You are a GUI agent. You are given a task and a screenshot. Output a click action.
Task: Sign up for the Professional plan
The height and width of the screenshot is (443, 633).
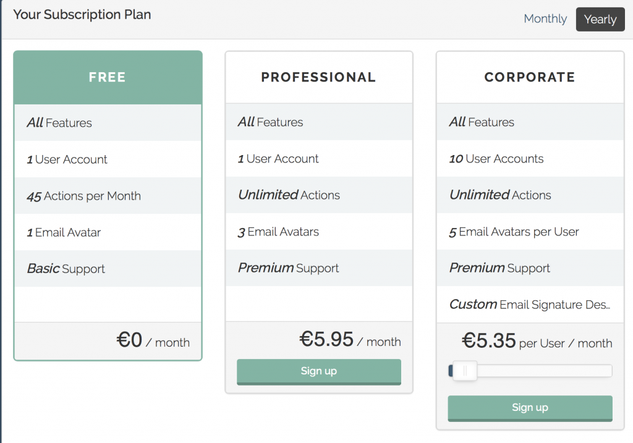pyautogui.click(x=319, y=371)
